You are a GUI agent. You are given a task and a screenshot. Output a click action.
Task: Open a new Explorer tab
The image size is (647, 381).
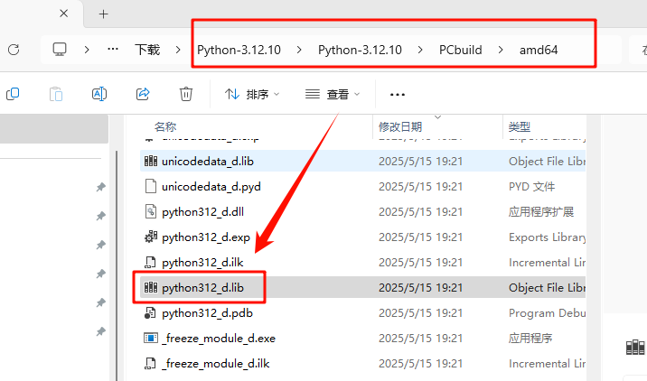103,14
